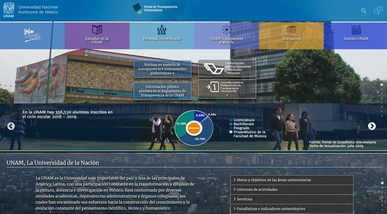The width and height of the screenshot is (387, 214).
Task: Click the UNAM La Universidad de la Nación tile logo
Action: pos(33,35)
